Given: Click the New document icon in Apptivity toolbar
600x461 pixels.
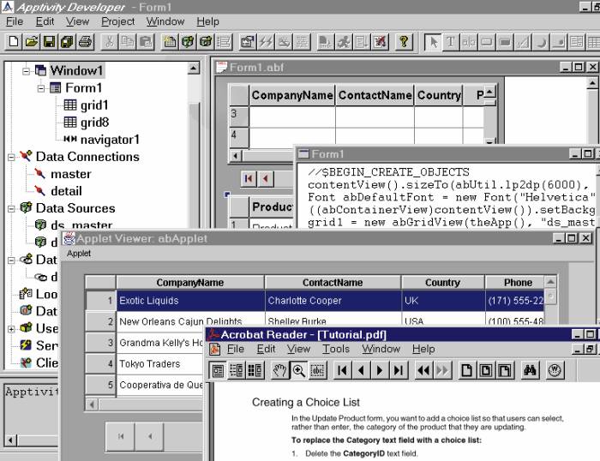Looking at the screenshot, I should pyautogui.click(x=14, y=41).
